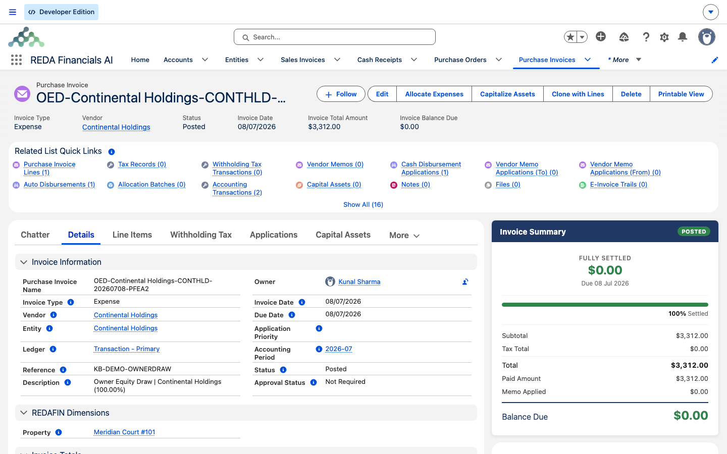This screenshot has width=727, height=454.
Task: Switch to the Withholding Tax tab
Action: 201,235
